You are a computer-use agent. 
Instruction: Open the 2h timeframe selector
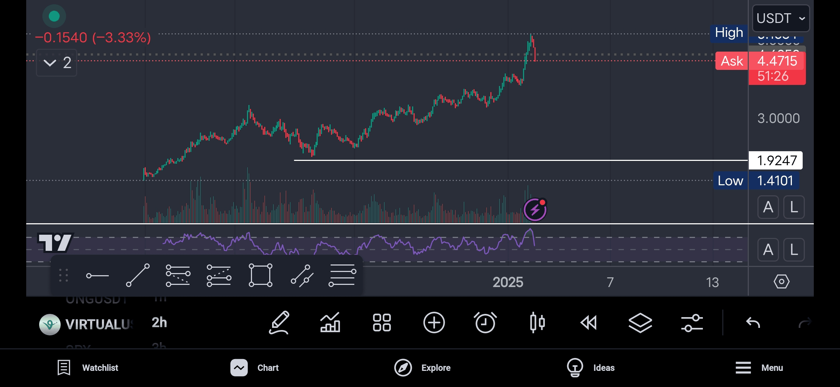coord(159,323)
